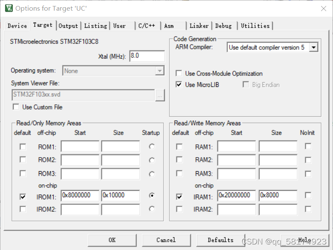Image resolution: width=333 pixels, height=250 pixels.
Task: Select ROM2 Startup radio button
Action: (152, 160)
